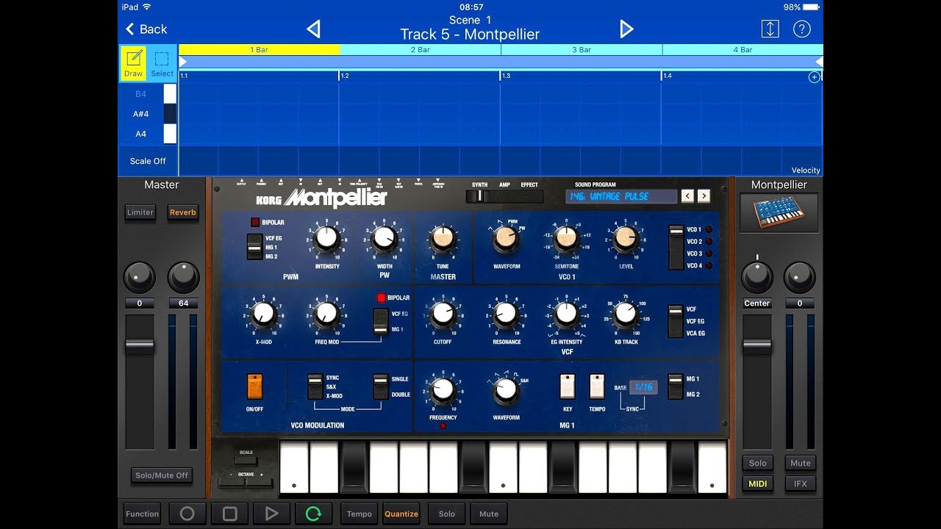
Task: Click the IFX button
Action: pyautogui.click(x=801, y=483)
